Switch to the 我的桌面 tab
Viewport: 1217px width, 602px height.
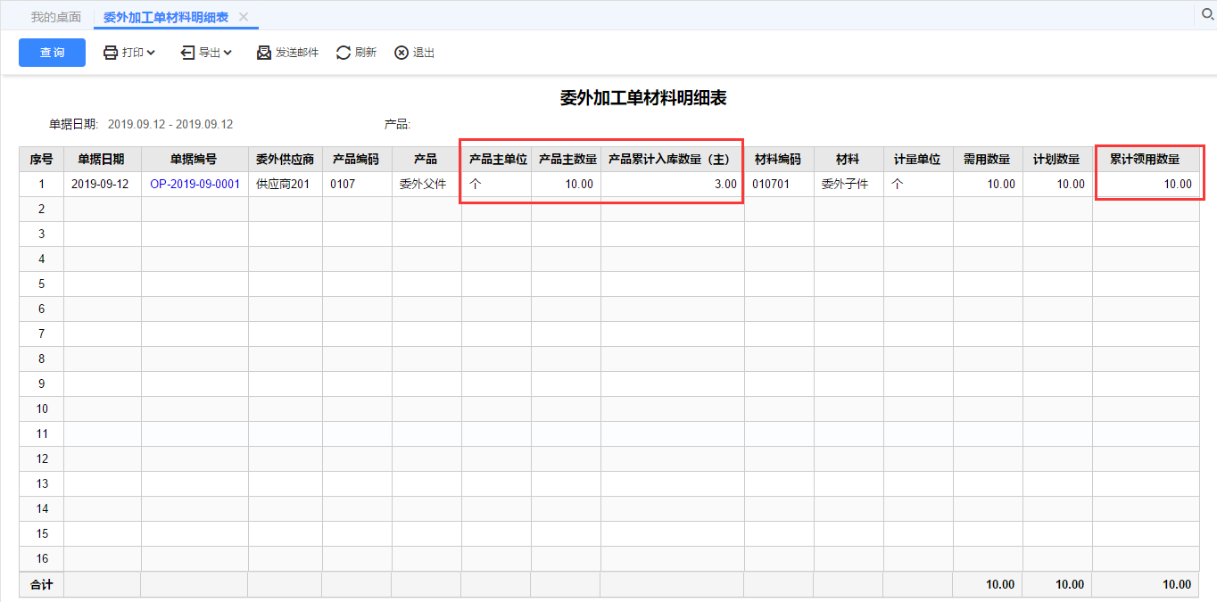click(x=55, y=17)
